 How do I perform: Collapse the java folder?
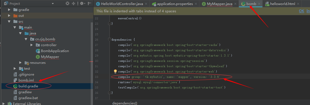click(20, 33)
